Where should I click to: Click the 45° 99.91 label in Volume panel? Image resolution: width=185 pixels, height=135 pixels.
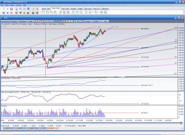point(144,113)
